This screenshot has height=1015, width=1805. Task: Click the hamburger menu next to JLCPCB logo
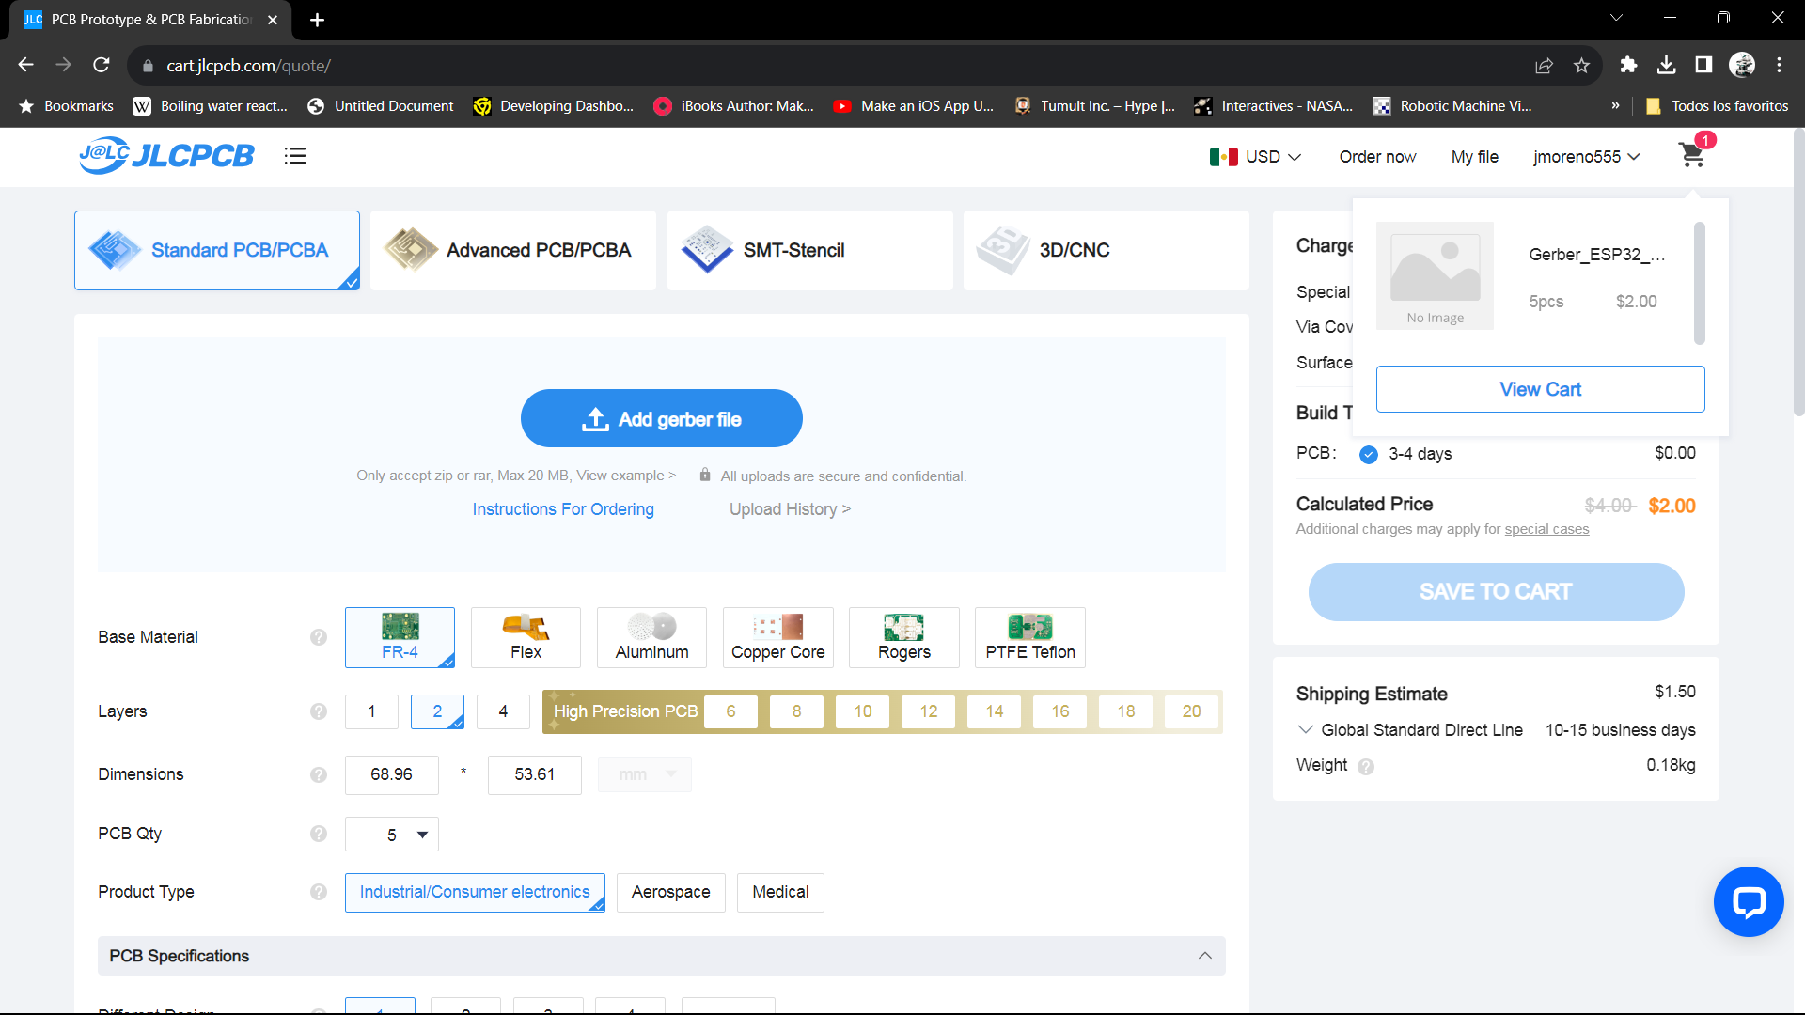click(x=295, y=156)
